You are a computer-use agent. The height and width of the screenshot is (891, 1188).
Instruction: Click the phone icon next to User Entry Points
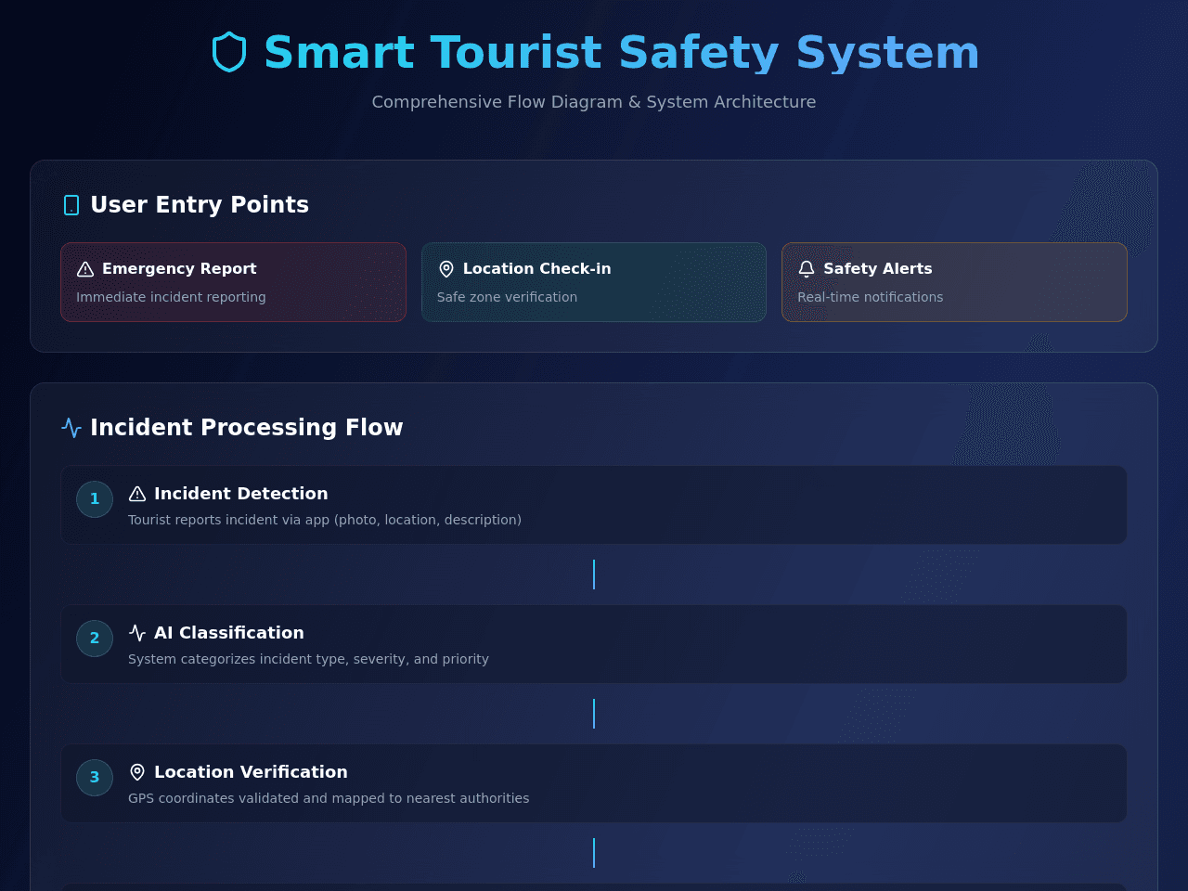(71, 205)
